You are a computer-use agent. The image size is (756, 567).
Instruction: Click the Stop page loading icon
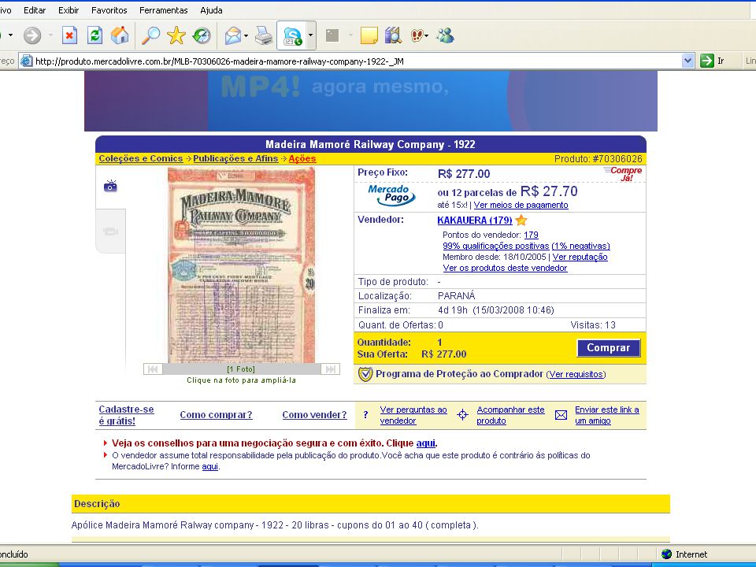(70, 35)
